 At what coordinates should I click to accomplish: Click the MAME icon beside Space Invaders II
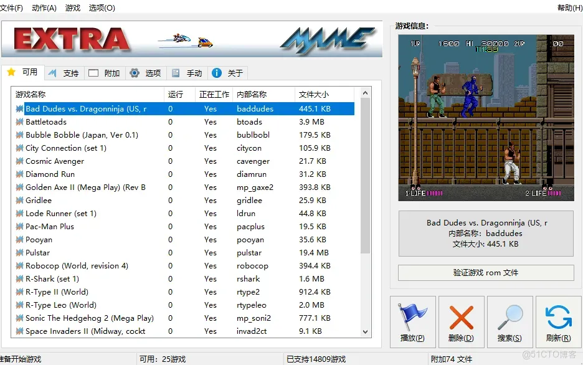[20, 331]
